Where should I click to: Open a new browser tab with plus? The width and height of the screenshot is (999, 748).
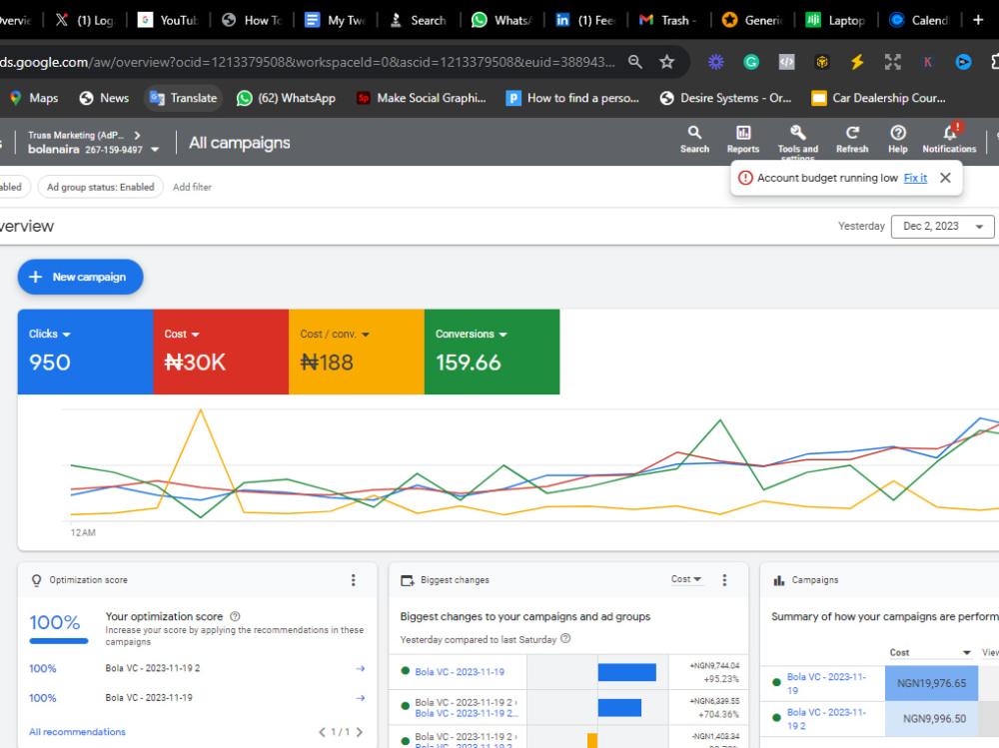click(978, 20)
